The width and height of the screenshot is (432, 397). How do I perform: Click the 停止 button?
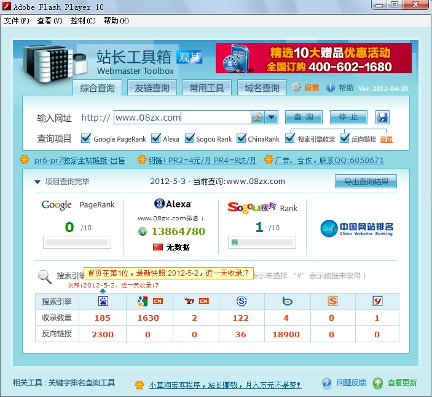pos(348,117)
